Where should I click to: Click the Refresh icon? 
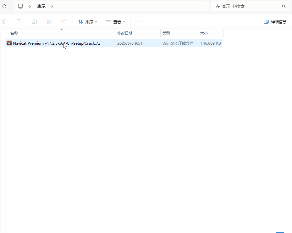coord(4,6)
